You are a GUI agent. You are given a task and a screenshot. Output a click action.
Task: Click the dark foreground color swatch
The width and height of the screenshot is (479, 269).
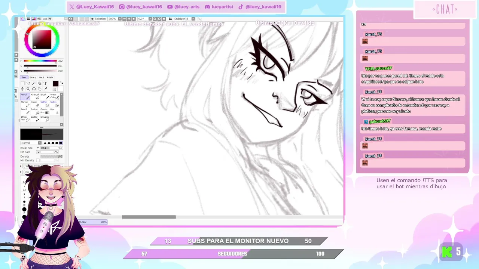point(55,84)
